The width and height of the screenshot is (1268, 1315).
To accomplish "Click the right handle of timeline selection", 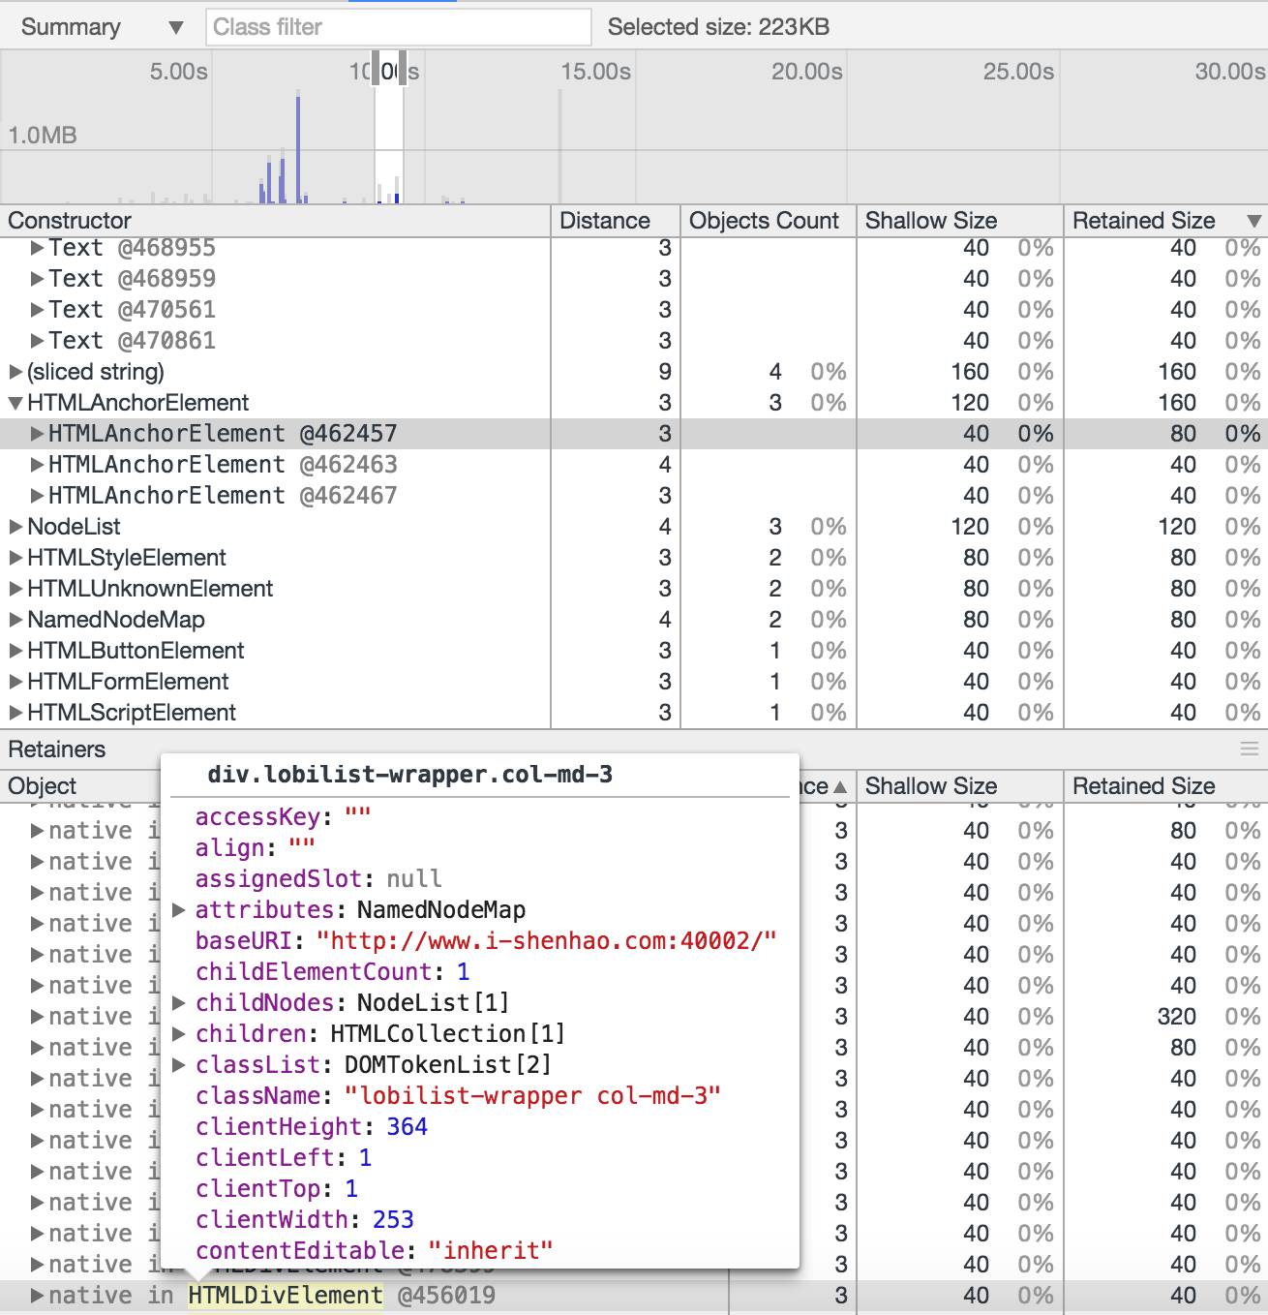I will 403,68.
